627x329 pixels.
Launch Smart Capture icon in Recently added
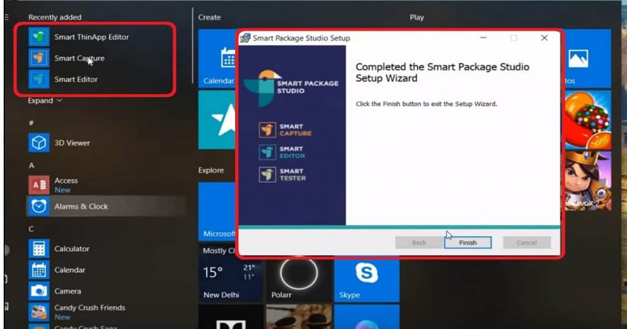click(x=39, y=58)
